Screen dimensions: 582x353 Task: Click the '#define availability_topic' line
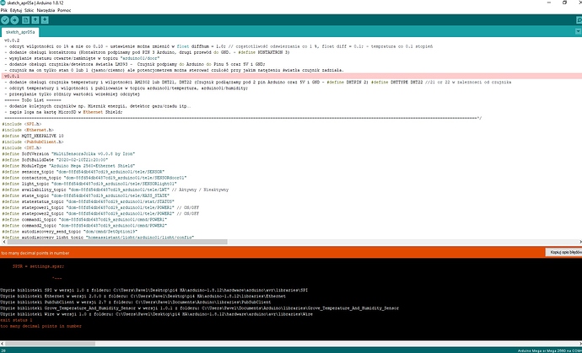click(x=115, y=190)
